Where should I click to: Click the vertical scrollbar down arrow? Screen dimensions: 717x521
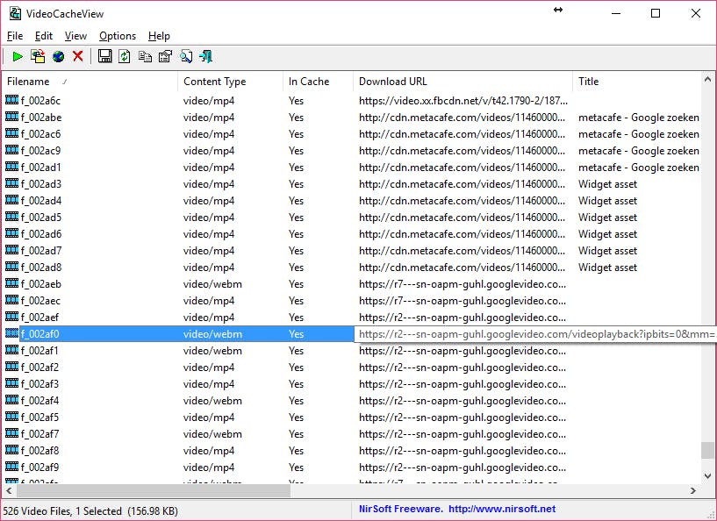[x=708, y=475]
